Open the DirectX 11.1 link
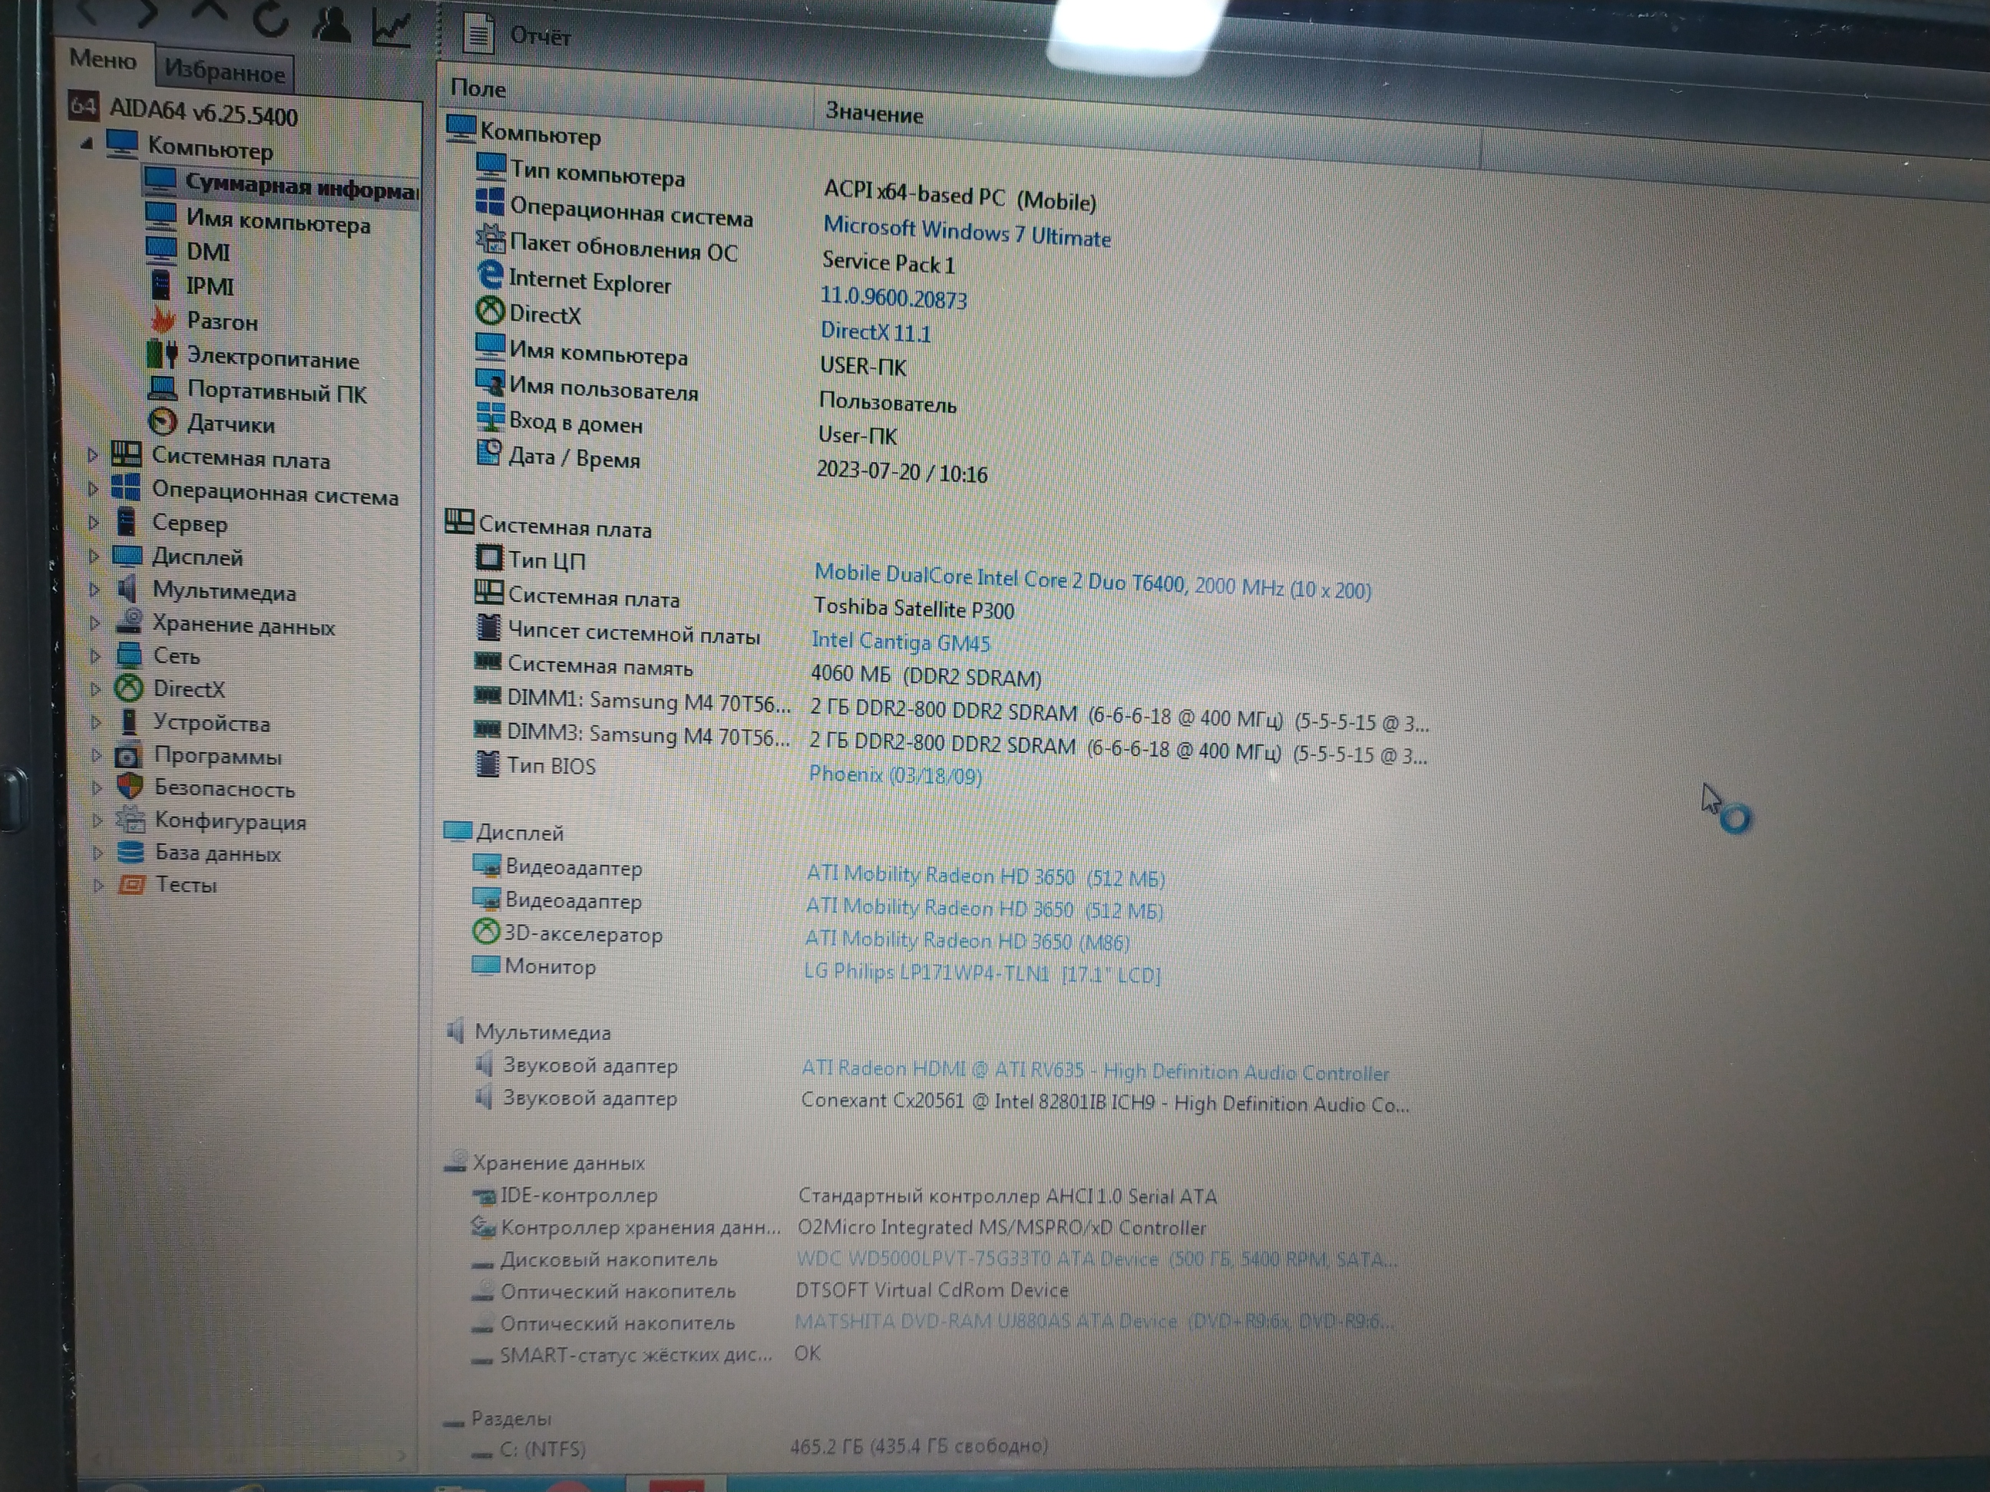Screen dimensions: 1990x1492 click(875, 332)
